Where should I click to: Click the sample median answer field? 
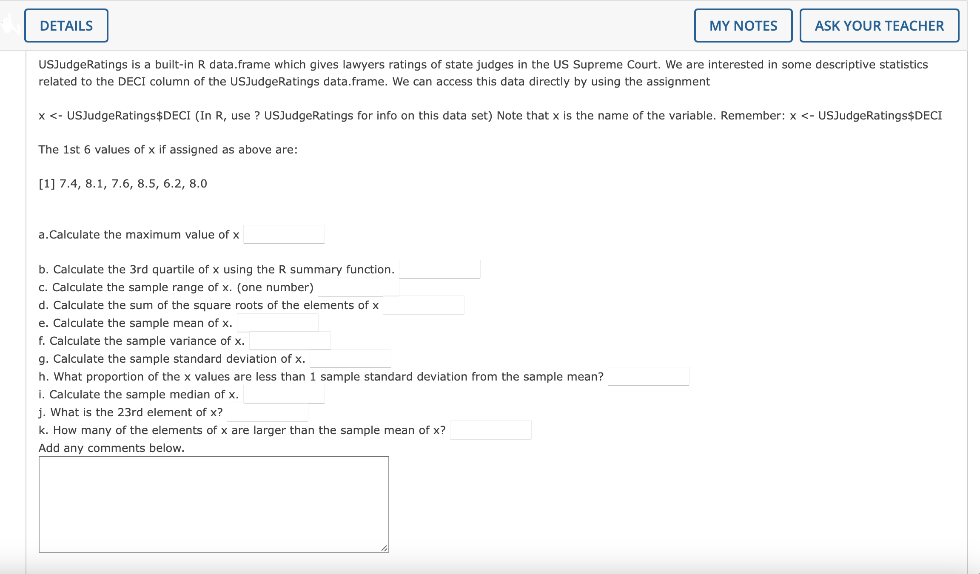point(284,394)
